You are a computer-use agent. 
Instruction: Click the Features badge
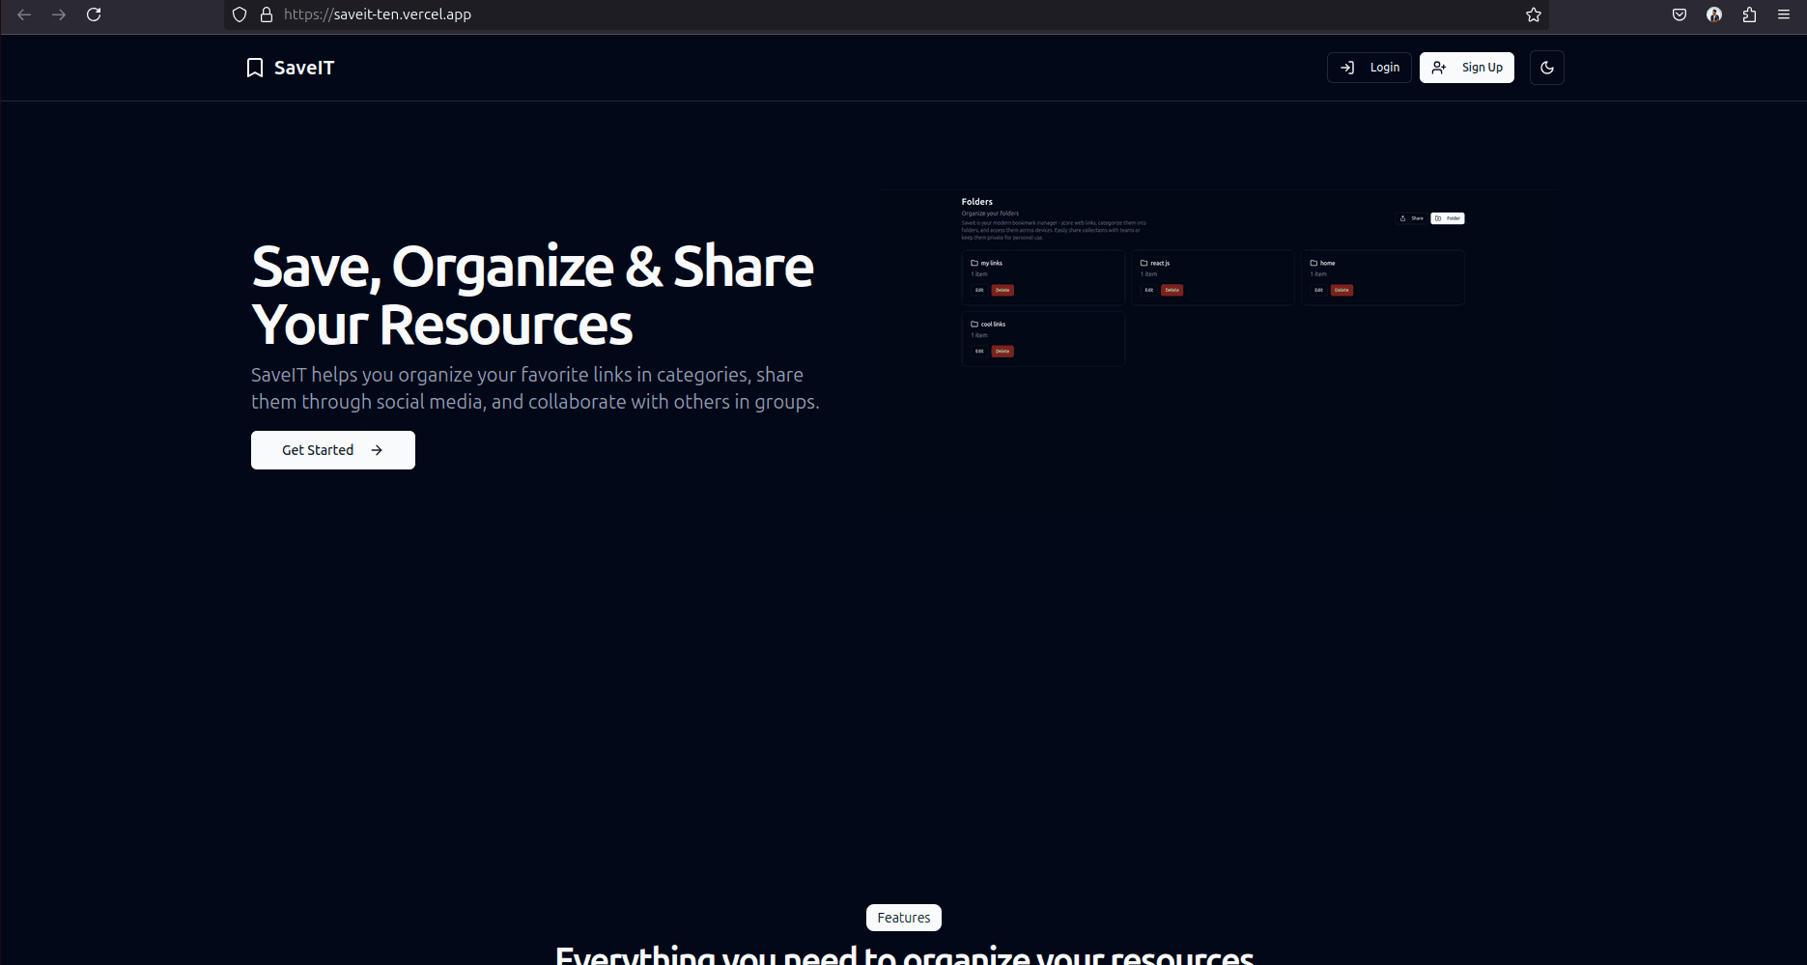click(903, 918)
